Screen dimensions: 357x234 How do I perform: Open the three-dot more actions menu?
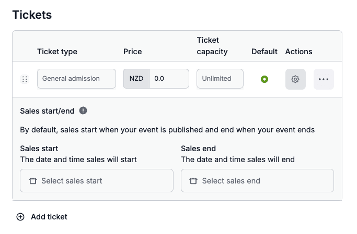pyautogui.click(x=324, y=79)
